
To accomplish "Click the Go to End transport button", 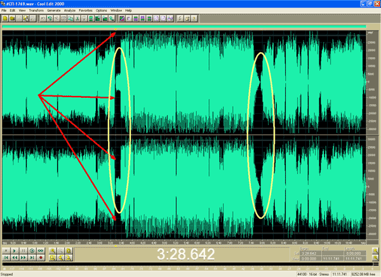I will pos(32,259).
